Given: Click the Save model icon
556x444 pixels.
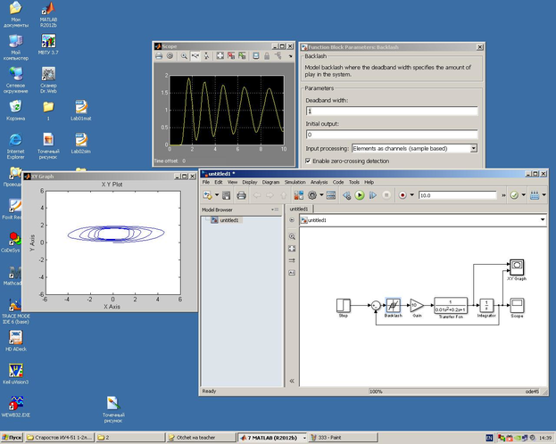Looking at the screenshot, I should tap(227, 194).
